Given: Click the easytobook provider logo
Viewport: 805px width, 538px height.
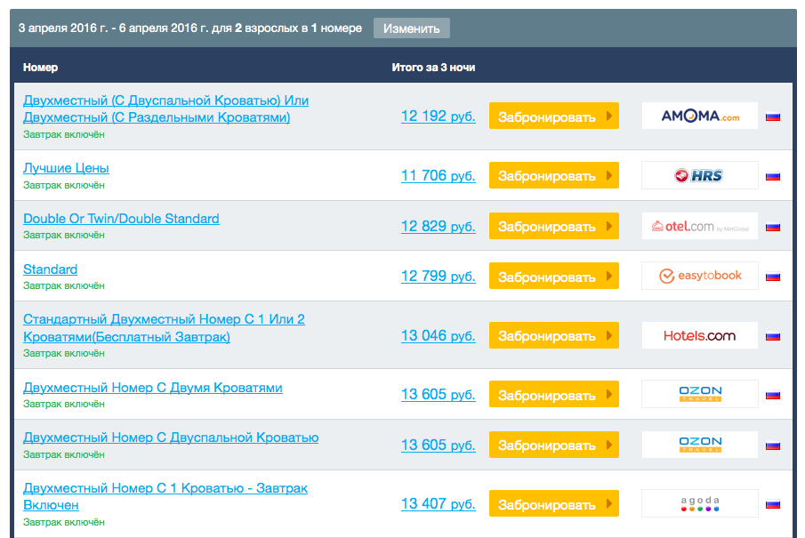Looking at the screenshot, I should pos(700,277).
